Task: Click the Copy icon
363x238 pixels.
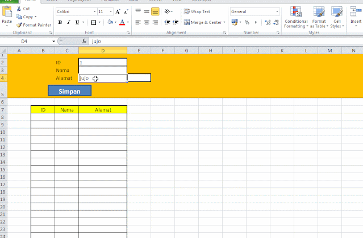Action: point(19,17)
